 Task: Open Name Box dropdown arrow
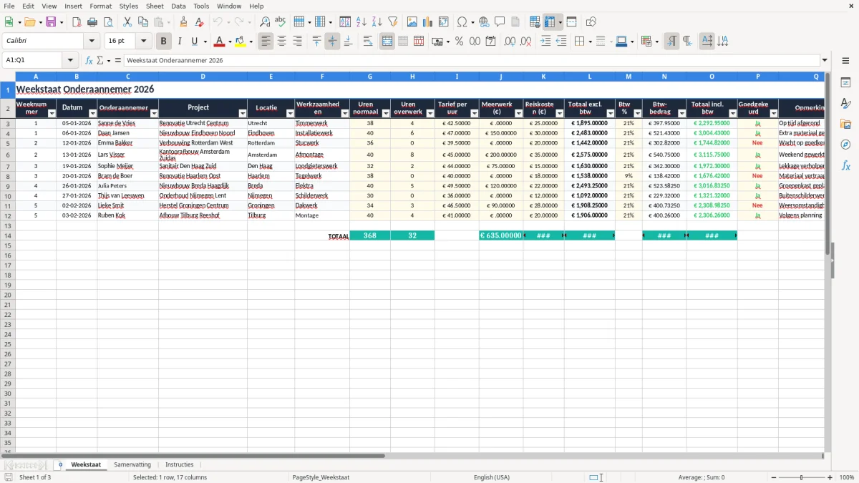[71, 60]
